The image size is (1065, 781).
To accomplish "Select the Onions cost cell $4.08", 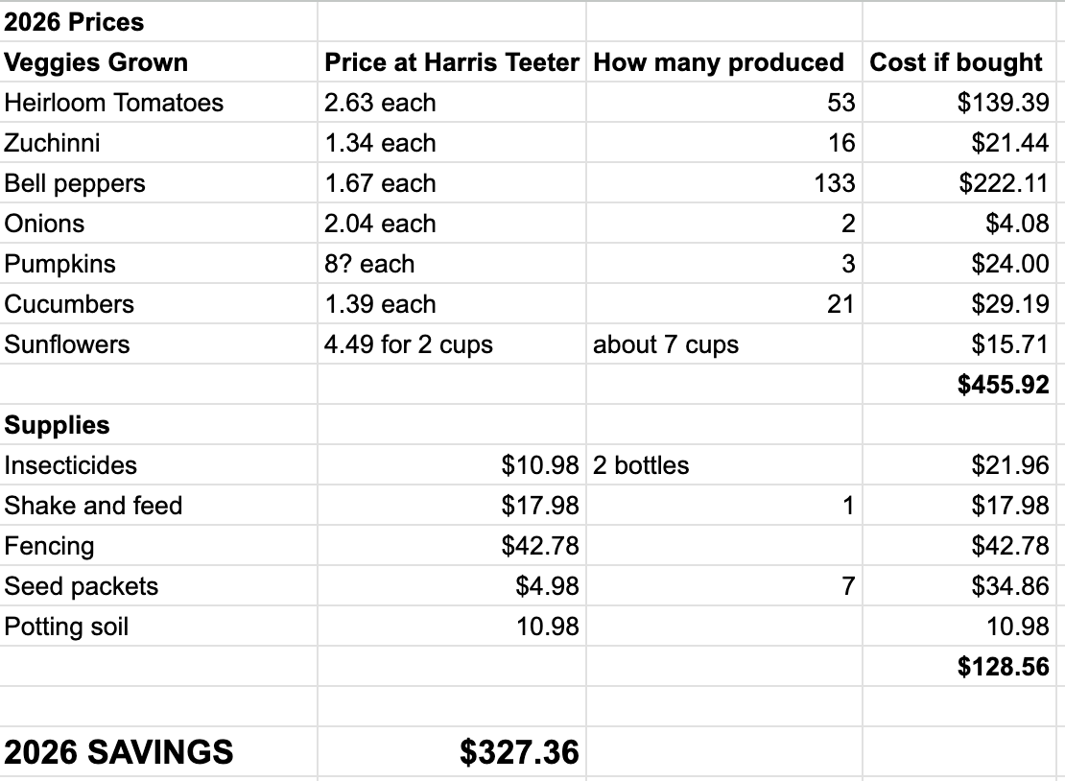I will 959,224.
